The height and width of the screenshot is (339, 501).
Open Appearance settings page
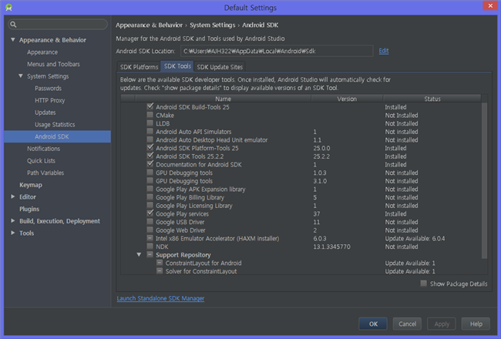(42, 52)
